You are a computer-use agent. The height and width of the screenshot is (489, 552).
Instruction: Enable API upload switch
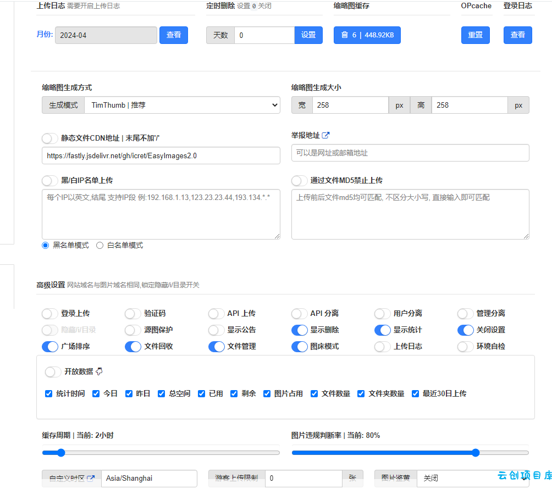pos(216,313)
